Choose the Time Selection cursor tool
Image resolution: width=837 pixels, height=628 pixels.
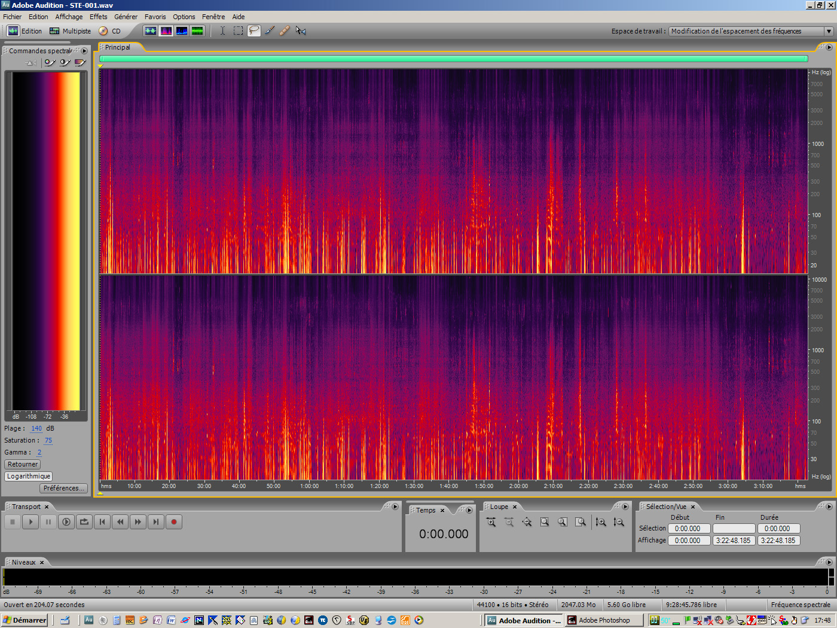click(222, 31)
